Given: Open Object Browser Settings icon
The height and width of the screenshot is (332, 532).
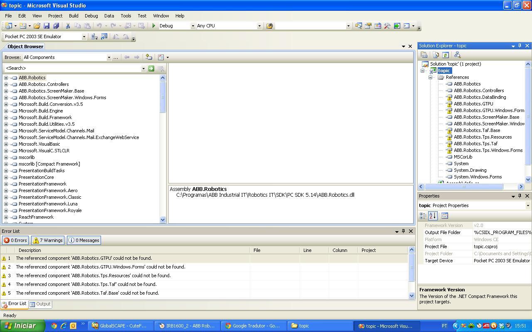Looking at the screenshot, I should pyautogui.click(x=161, y=57).
